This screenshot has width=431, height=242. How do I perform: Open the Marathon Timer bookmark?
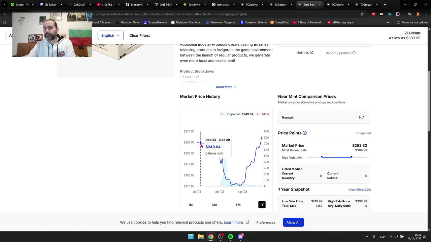click(x=127, y=23)
